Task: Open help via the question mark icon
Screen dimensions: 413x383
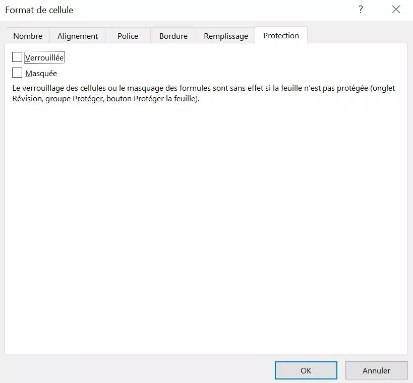Action: pyautogui.click(x=361, y=10)
